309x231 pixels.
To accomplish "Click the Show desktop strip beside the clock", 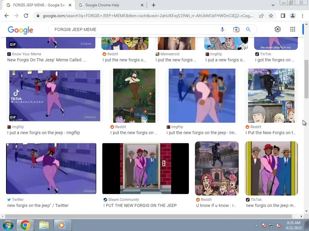I will click(307, 225).
